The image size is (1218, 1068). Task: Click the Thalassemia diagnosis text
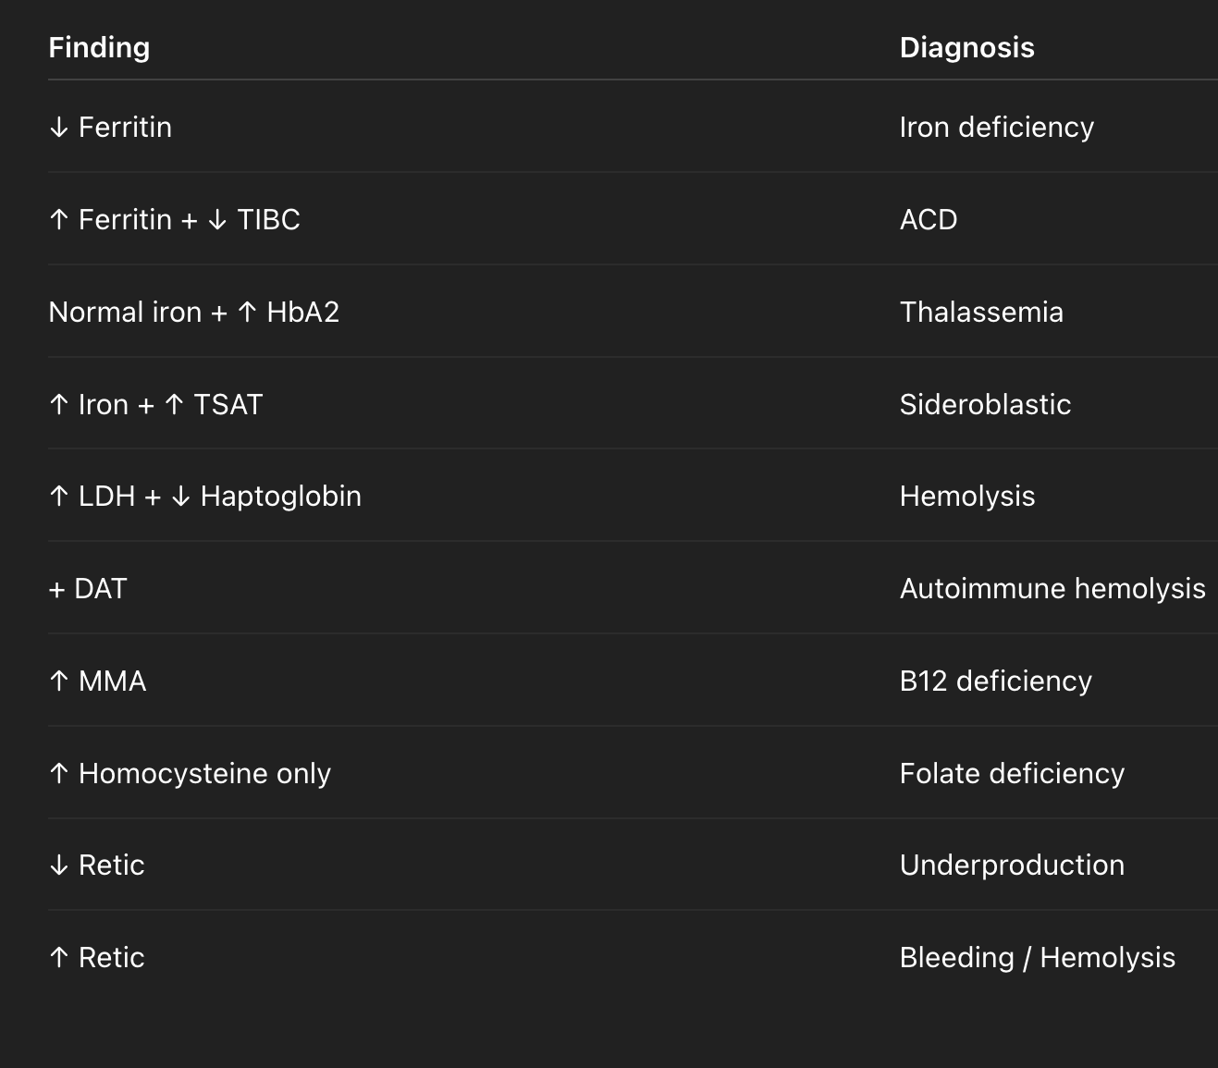[981, 313]
